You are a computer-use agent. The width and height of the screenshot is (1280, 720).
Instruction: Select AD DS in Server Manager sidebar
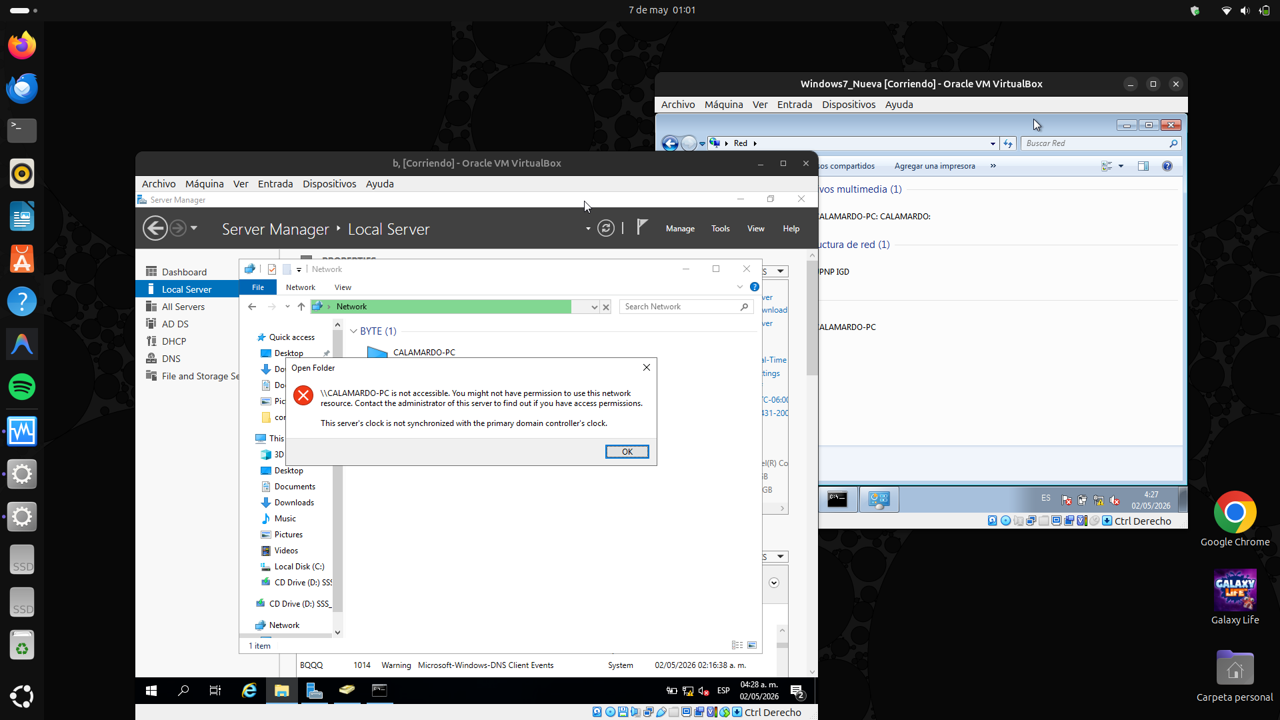click(x=175, y=324)
